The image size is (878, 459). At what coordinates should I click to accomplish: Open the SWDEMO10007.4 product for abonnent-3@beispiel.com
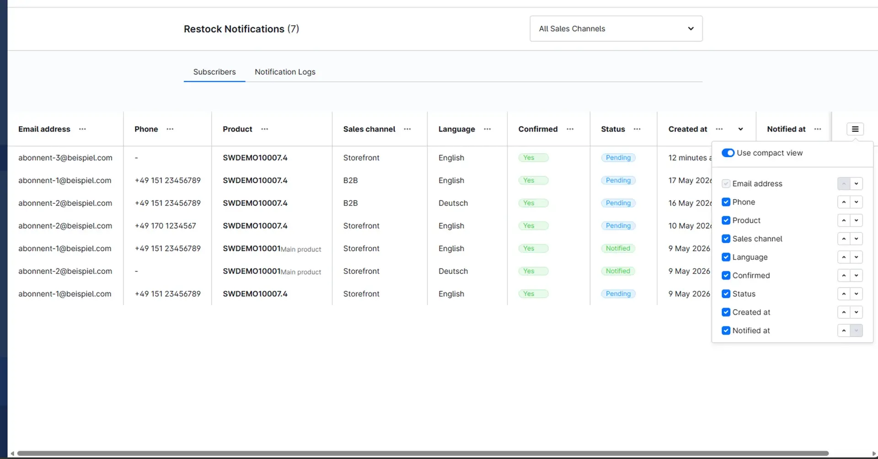255,158
